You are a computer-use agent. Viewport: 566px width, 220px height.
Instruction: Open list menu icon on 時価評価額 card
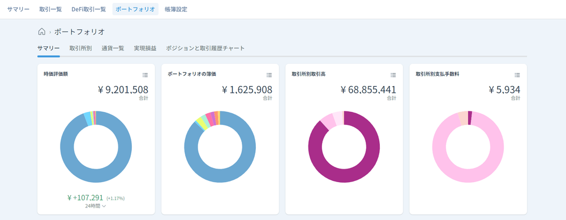coord(145,75)
